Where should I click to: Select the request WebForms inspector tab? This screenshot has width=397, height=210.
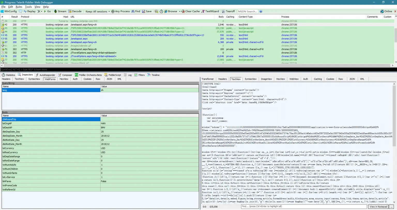click(x=50, y=79)
